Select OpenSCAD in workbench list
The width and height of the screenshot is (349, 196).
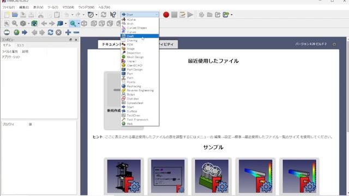[x=140, y=65]
